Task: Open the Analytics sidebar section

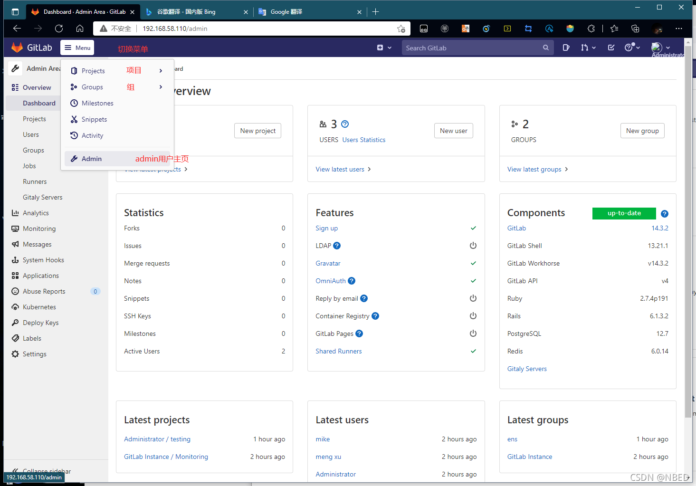Action: (x=35, y=212)
